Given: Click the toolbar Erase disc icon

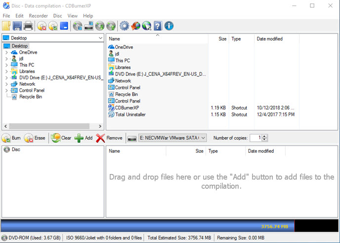Looking at the screenshot, I should [x=42, y=26].
